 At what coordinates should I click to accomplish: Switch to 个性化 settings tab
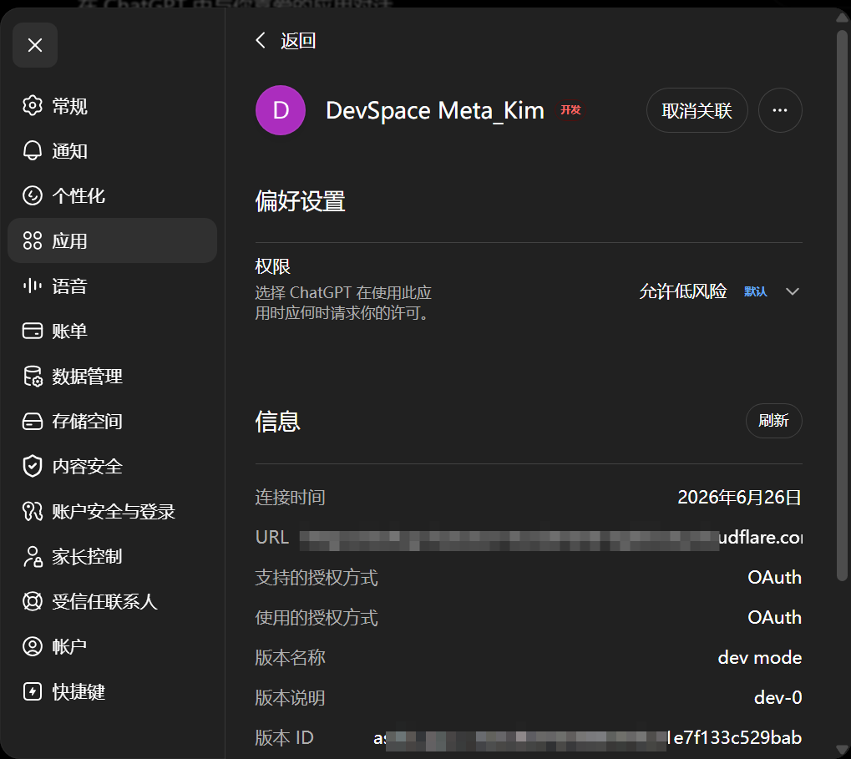tap(113, 195)
